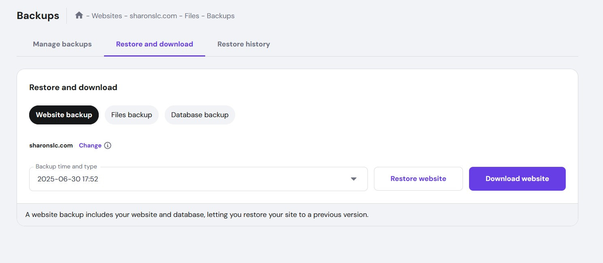Image resolution: width=603 pixels, height=263 pixels.
Task: Select the Restore and download tab
Action: (155, 44)
